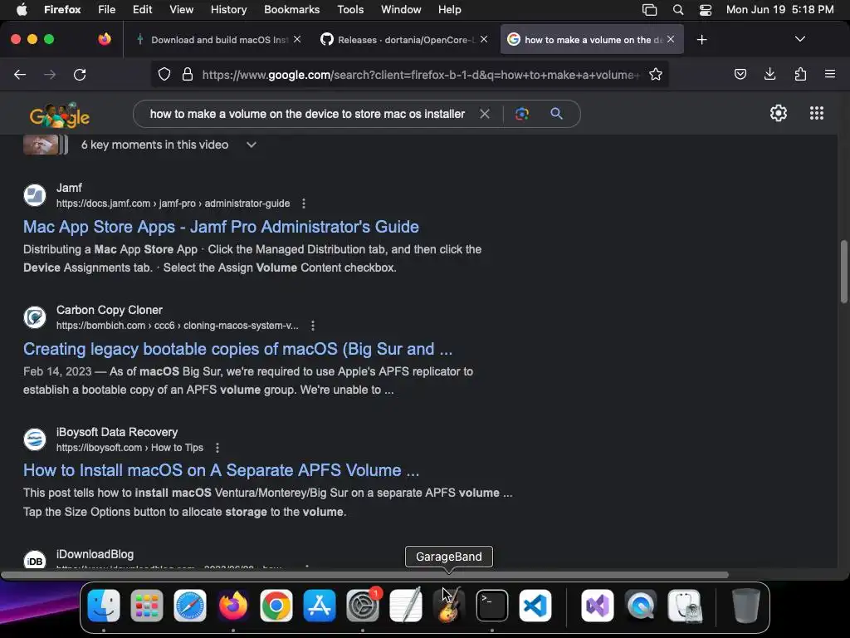
Task: Open TextEdit from Dock
Action: coord(406,606)
